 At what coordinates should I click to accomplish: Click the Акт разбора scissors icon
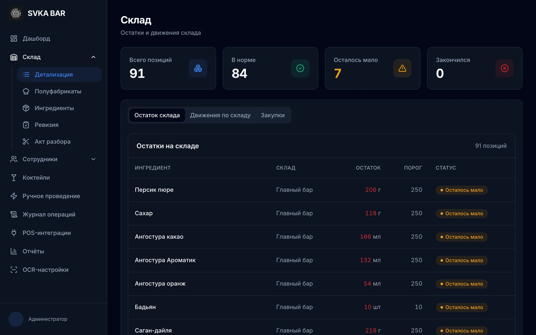coord(26,142)
